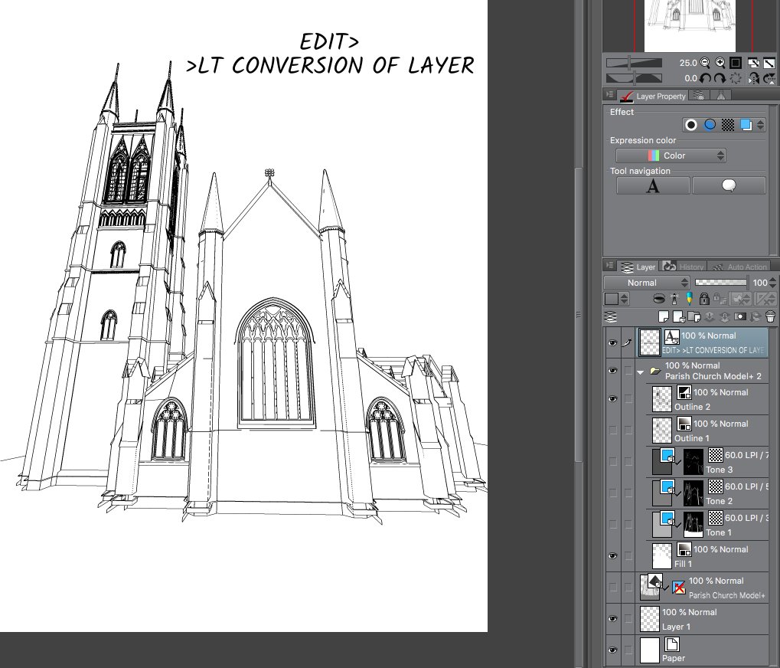Collapse the Parish Church Model+ 2 folder
Screen dimensions: 780x668
641,371
